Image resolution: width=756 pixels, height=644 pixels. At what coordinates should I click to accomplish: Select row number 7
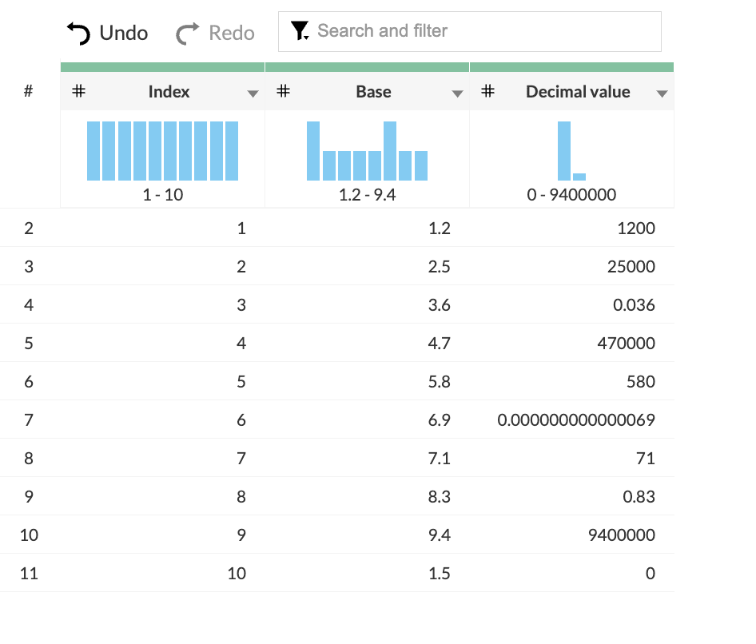pos(29,419)
